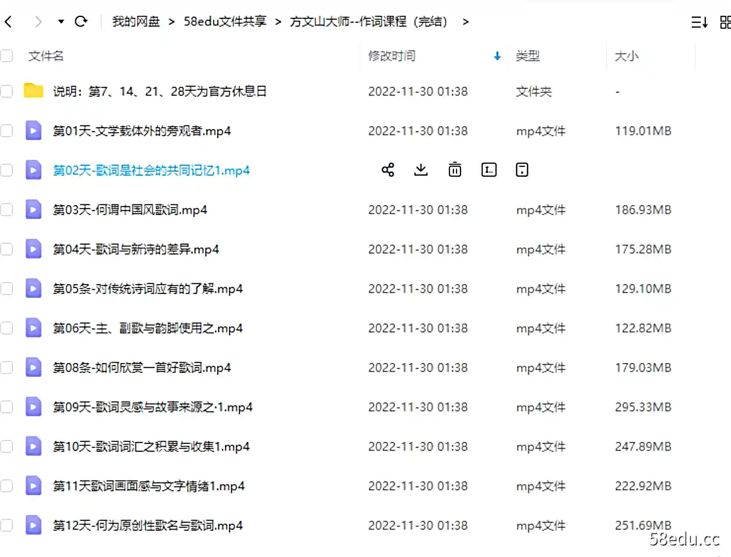Check the box for 第11天 file

click(7, 486)
